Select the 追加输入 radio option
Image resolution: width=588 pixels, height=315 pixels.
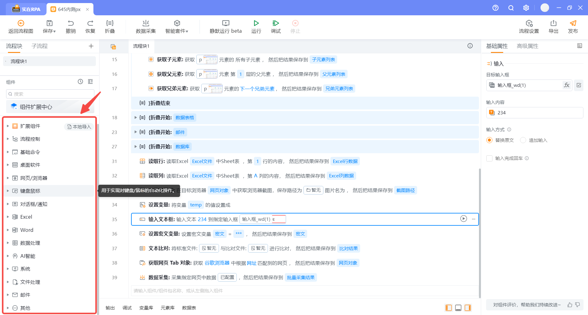[523, 140]
